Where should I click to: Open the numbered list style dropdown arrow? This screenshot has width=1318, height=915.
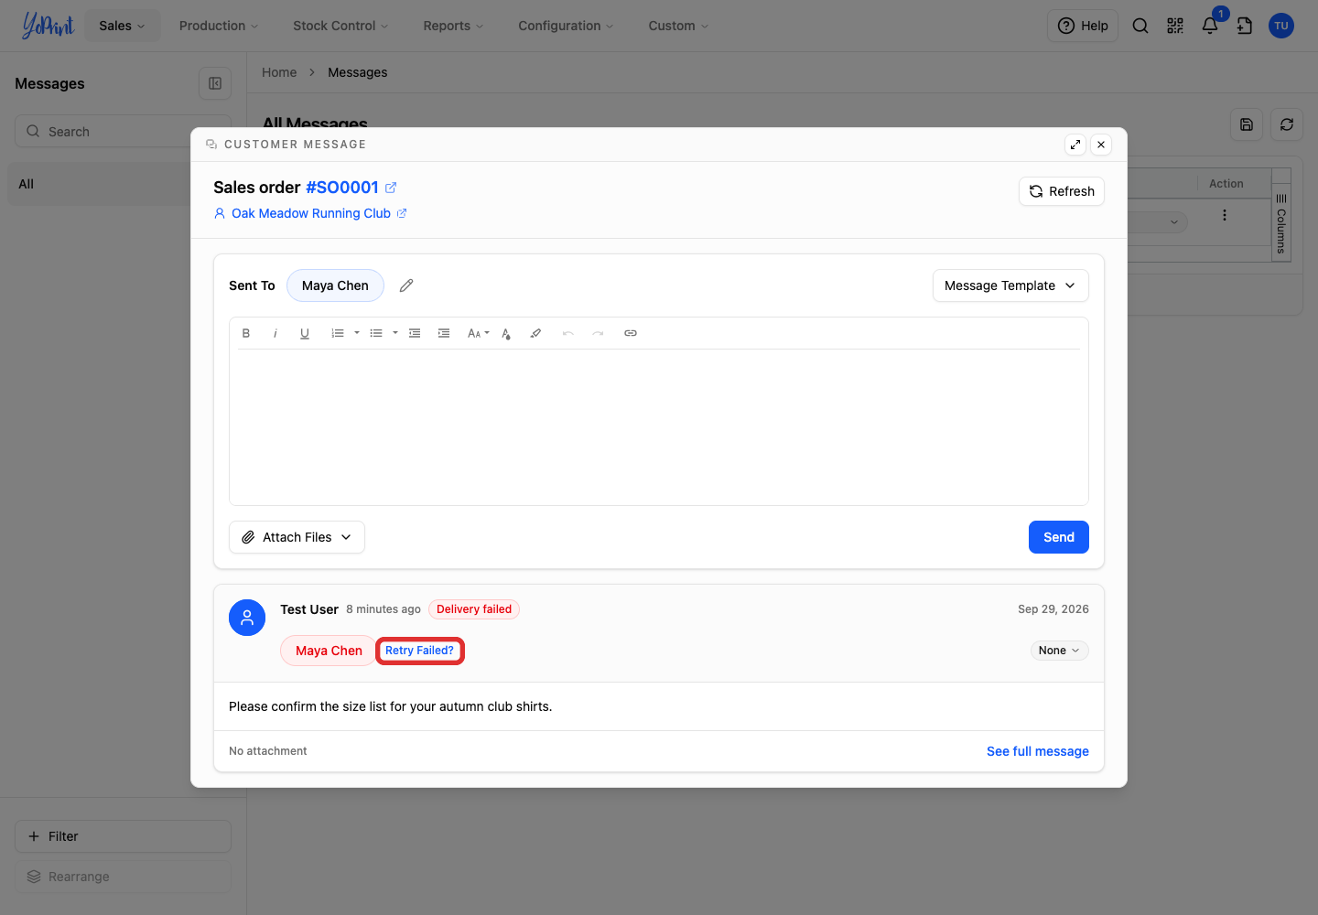click(357, 333)
